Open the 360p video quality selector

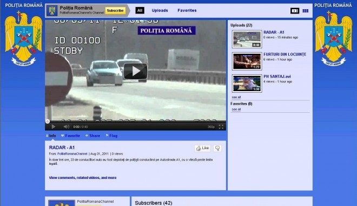point(211,127)
